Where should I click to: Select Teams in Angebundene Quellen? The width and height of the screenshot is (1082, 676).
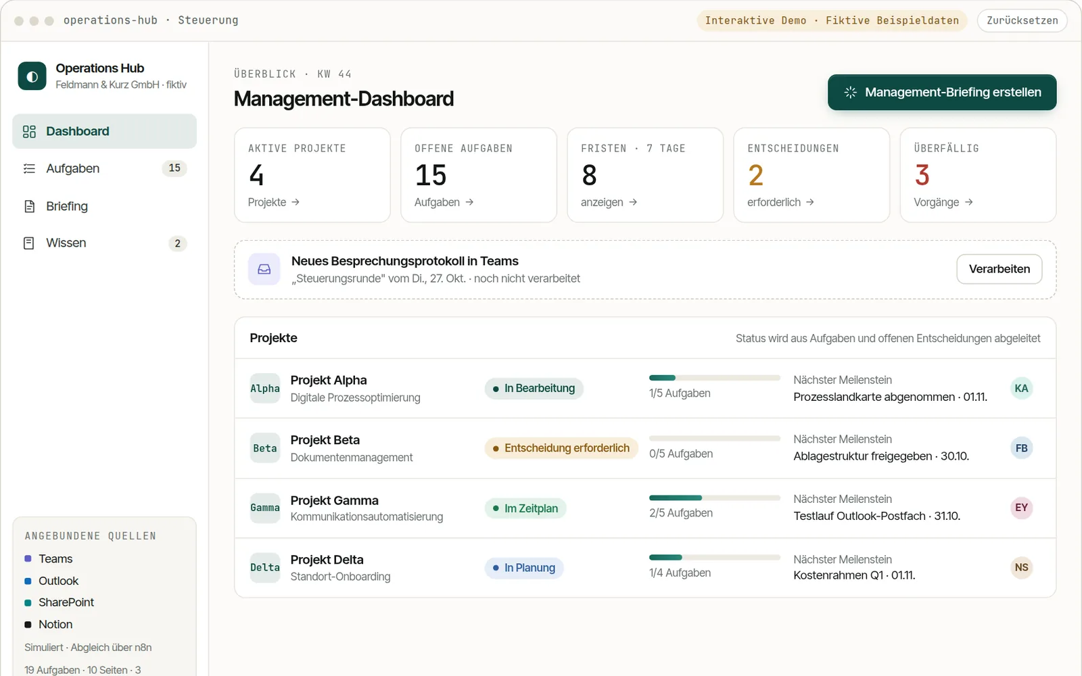(x=49, y=559)
